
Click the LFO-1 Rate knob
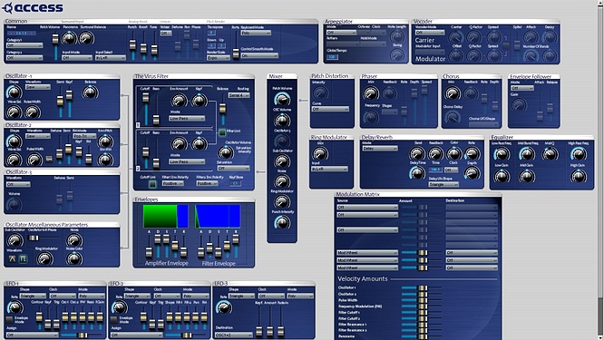pos(15,307)
